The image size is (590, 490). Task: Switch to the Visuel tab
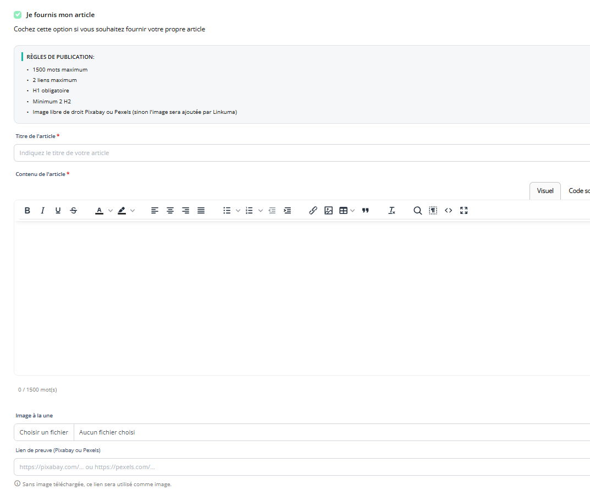[x=545, y=191]
